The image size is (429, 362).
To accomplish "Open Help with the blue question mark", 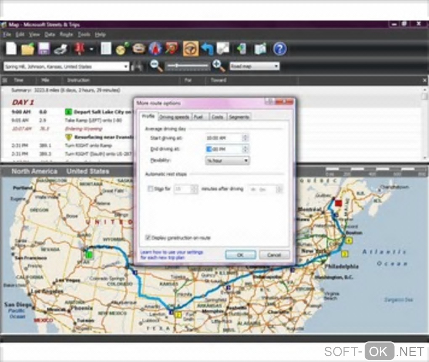I will [x=280, y=49].
